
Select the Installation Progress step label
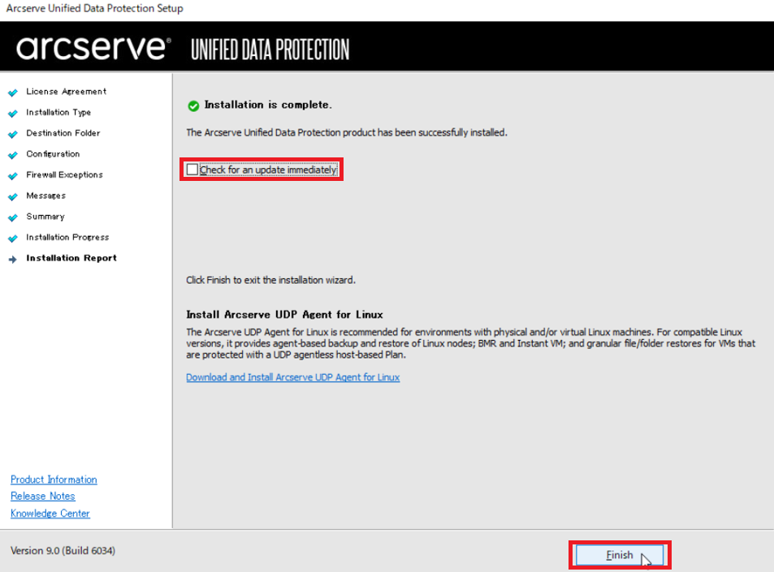67,237
